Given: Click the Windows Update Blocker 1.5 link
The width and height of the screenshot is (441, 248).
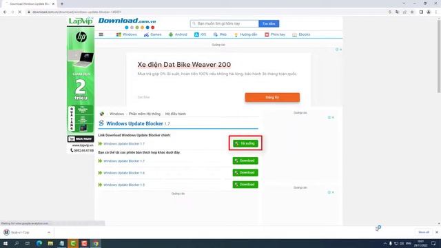Looking at the screenshot, I should [124, 185].
